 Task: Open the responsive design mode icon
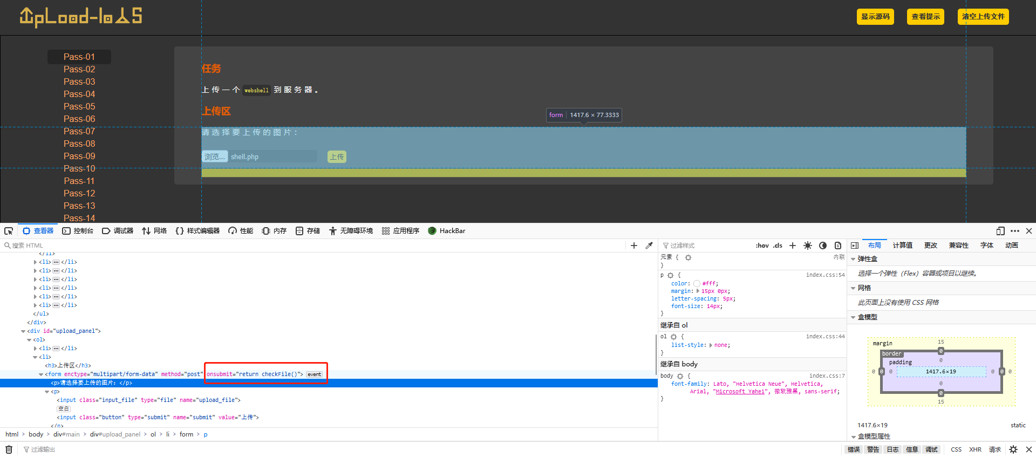[1000, 231]
